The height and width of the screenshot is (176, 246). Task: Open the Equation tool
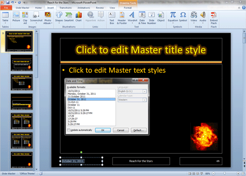[x=173, y=18]
